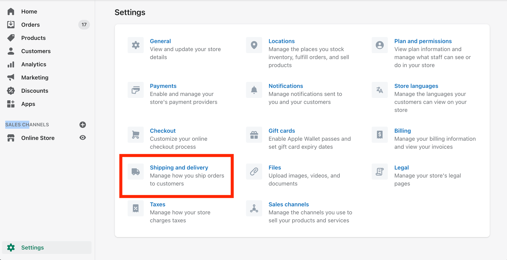Open Online Store sales channel

coord(38,138)
